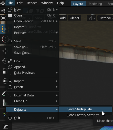Screen dimensions: 113x130
Task: Click the Append paperclip icon
Action: pos(10,67)
